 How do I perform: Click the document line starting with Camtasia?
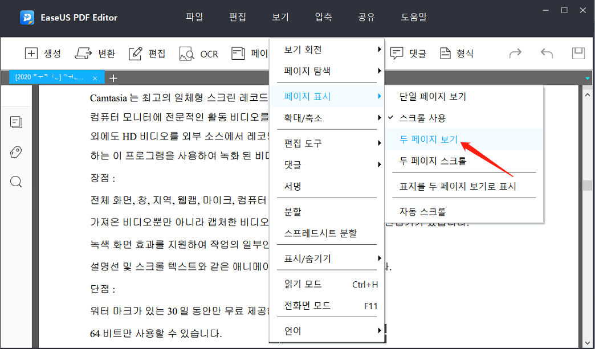pyautogui.click(x=179, y=98)
